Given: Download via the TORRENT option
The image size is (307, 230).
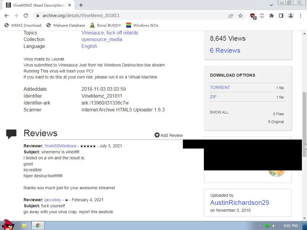Looking at the screenshot, I should (x=220, y=88).
